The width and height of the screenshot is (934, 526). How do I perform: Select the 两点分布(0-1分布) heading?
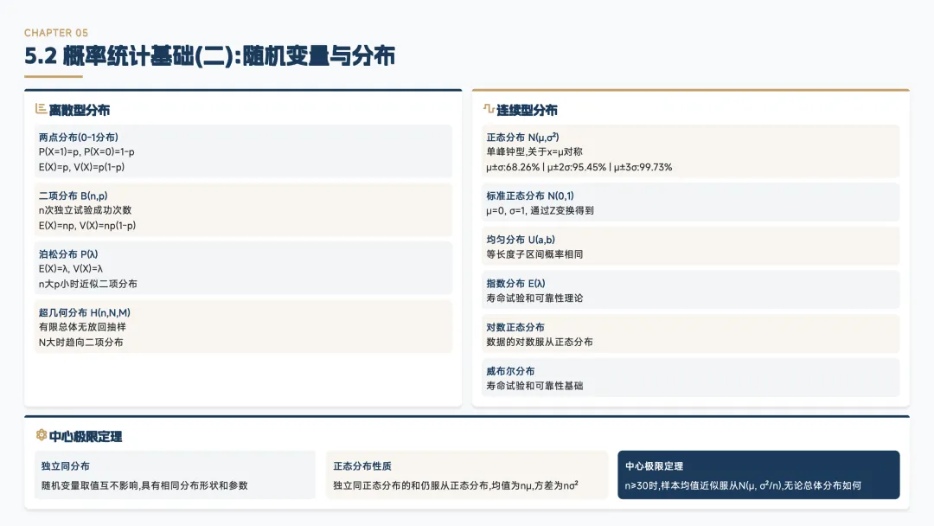[x=78, y=137]
